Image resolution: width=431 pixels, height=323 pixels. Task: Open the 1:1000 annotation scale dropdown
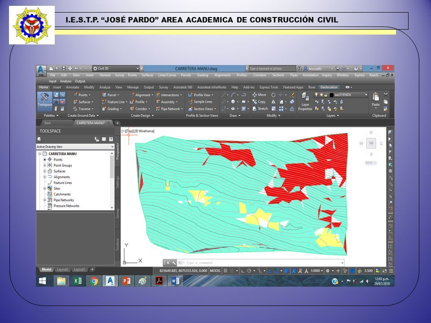(317, 271)
